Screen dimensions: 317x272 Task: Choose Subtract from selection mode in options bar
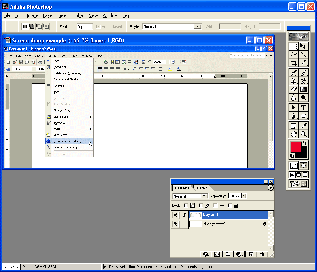(39, 26)
